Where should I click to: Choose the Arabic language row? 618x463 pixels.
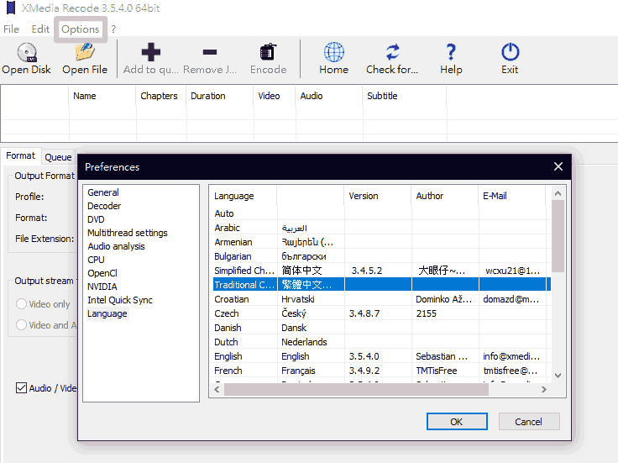point(381,228)
